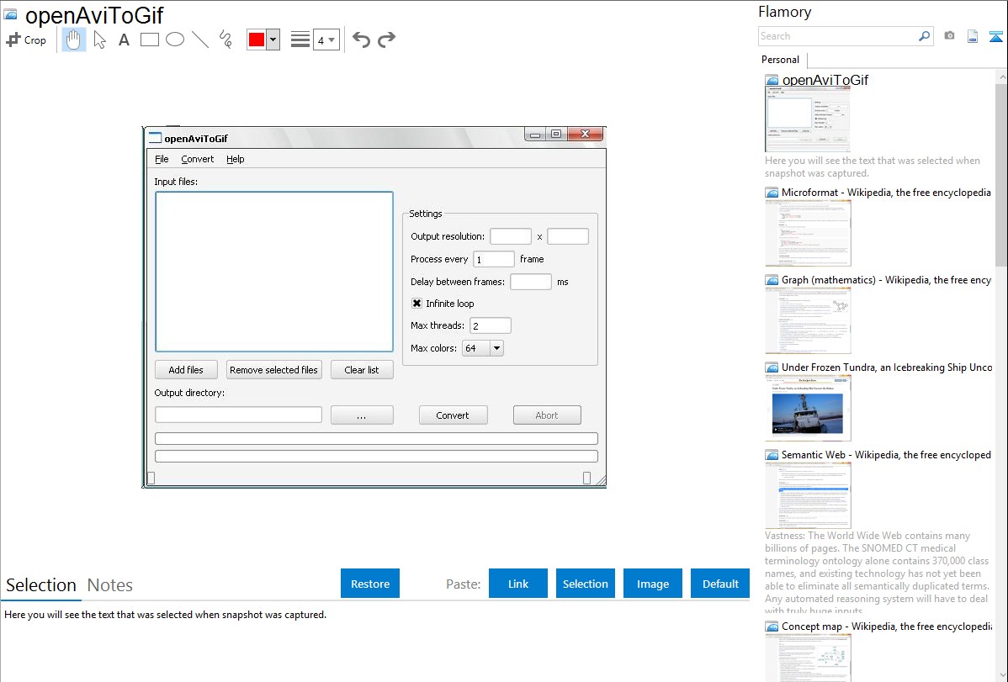This screenshot has width=1008, height=682.
Task: Click the output resolution width field
Action: pyautogui.click(x=511, y=236)
